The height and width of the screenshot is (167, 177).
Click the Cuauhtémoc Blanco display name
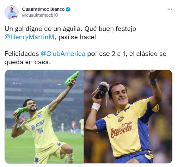(x=43, y=9)
